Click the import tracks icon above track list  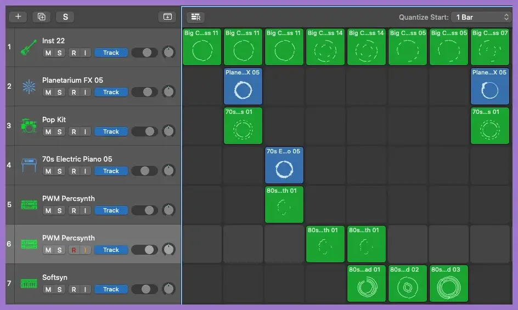167,16
